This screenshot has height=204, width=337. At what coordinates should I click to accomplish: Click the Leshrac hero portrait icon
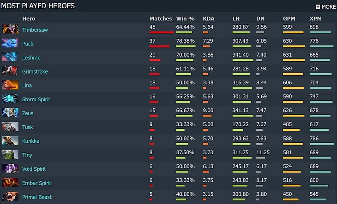tap(10, 57)
